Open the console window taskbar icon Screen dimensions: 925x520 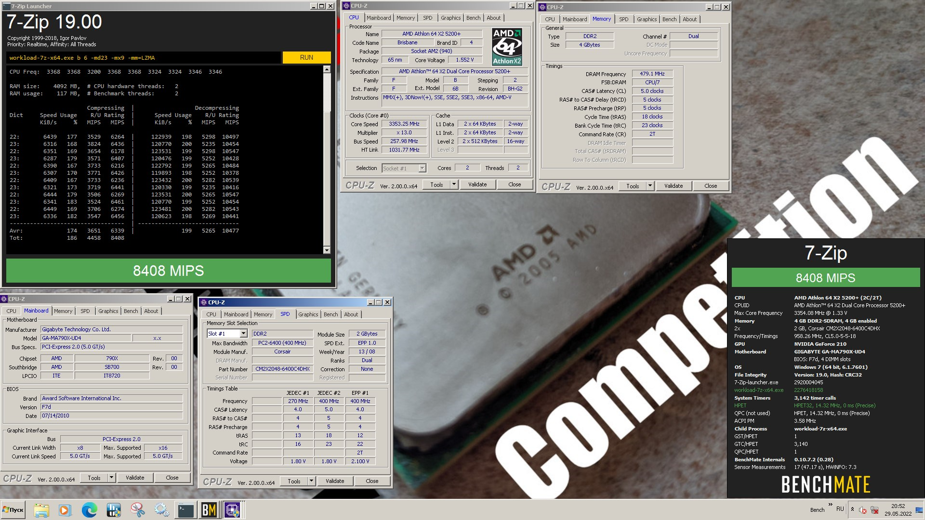click(185, 509)
